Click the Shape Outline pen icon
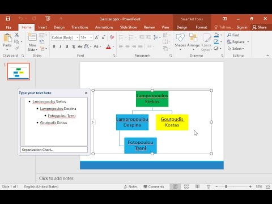 [x=216, y=41]
